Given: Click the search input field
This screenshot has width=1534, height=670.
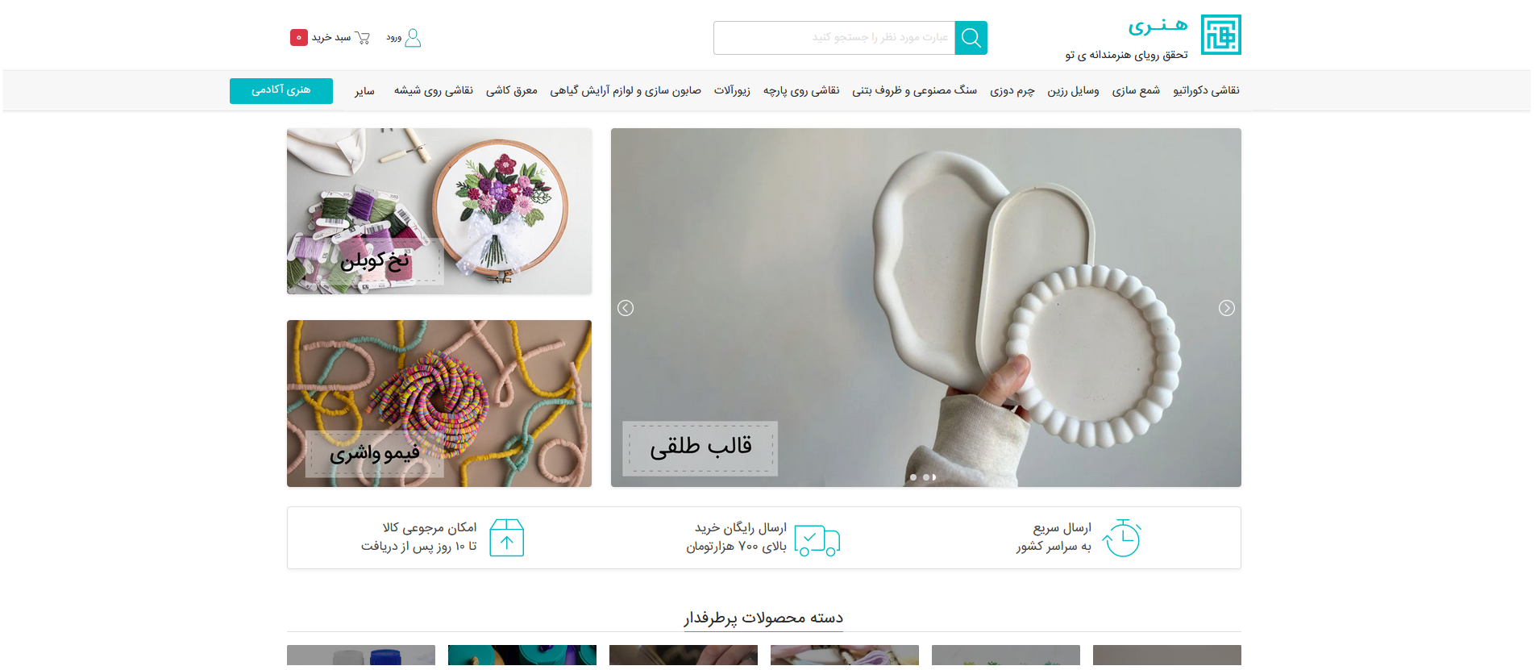Looking at the screenshot, I should click(834, 38).
